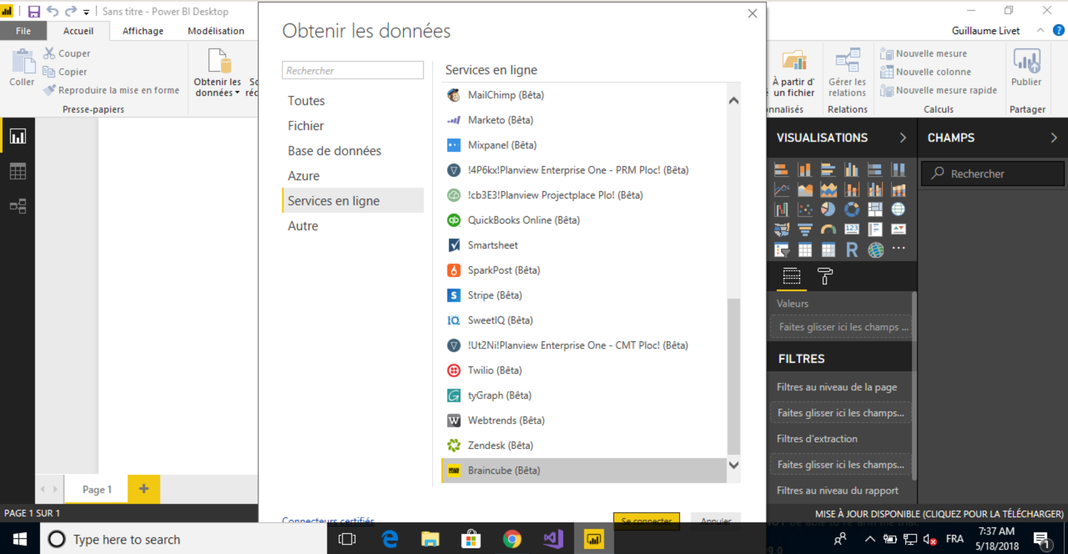The height and width of the screenshot is (554, 1068).
Task: Select the Base de données category
Action: (x=334, y=151)
